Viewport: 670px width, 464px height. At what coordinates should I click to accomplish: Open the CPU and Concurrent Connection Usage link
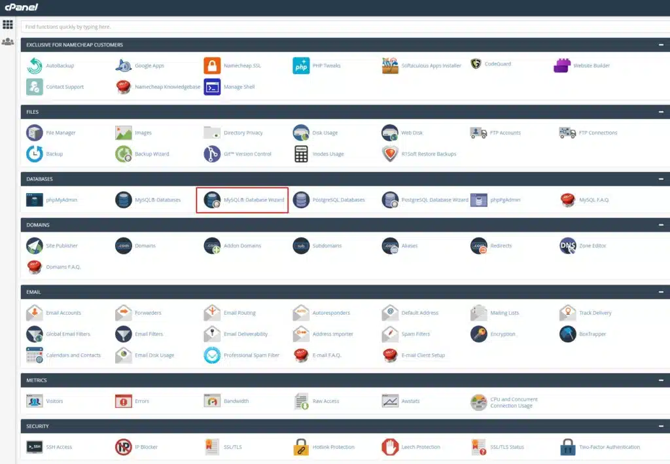coord(514,402)
